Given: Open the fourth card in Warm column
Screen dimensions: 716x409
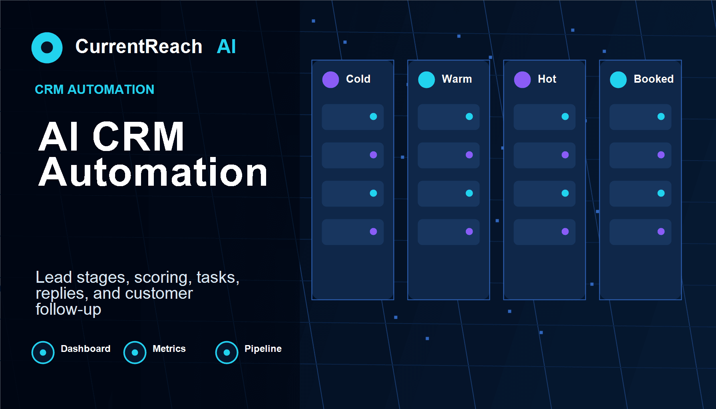Looking at the screenshot, I should pyautogui.click(x=449, y=232).
